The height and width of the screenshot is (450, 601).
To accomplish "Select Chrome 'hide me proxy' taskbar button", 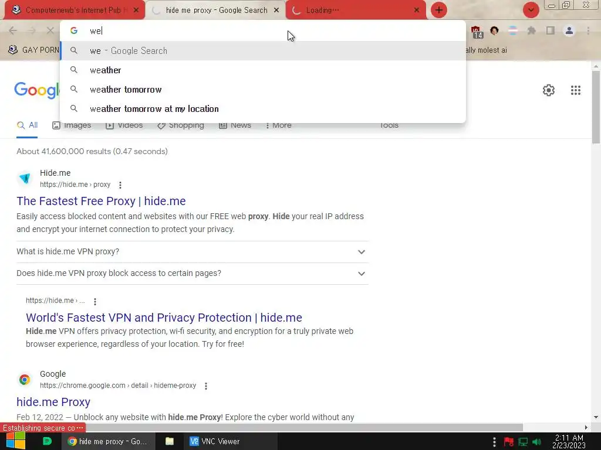I will pyautogui.click(x=108, y=441).
